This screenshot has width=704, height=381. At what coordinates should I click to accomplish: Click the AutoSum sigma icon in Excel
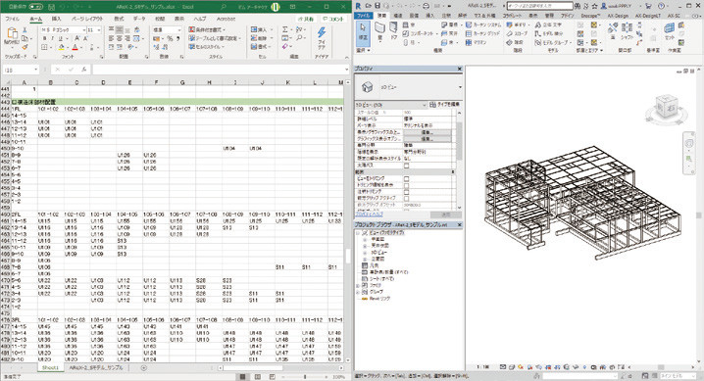[284, 29]
